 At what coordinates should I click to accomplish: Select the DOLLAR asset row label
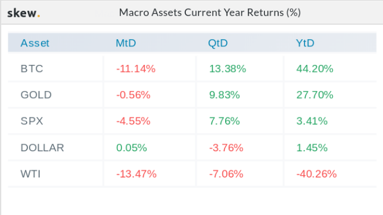click(x=42, y=148)
